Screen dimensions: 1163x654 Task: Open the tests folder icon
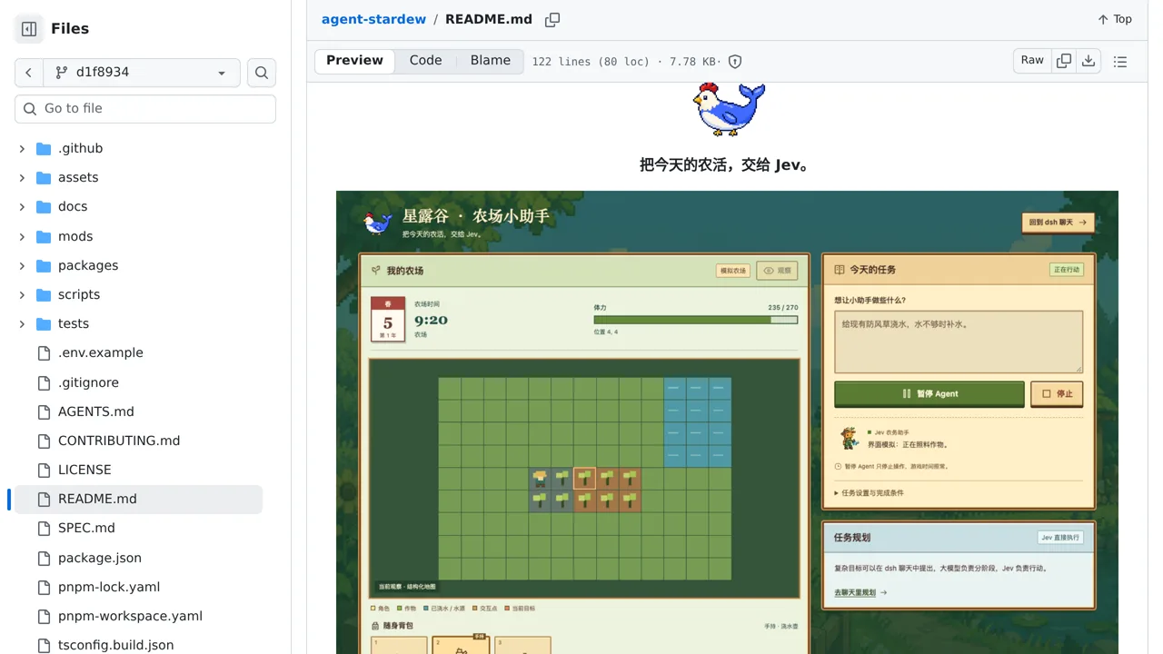[44, 323]
